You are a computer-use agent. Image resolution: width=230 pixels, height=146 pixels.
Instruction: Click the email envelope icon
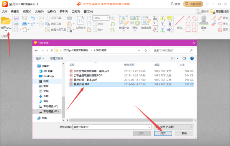[25, 18]
